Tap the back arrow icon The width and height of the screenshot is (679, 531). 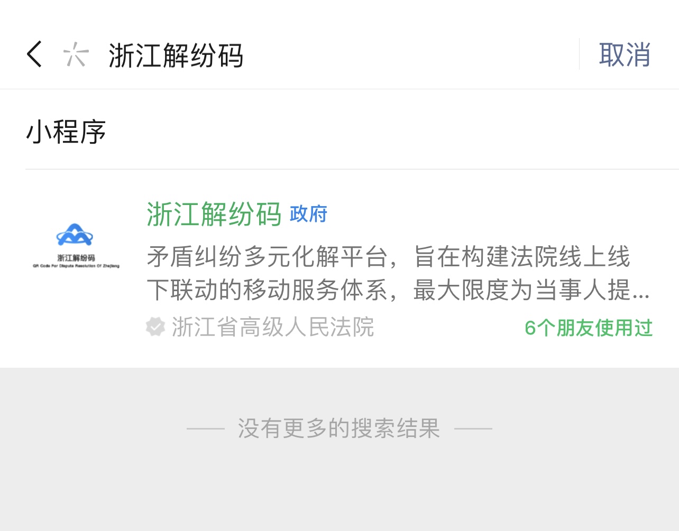pyautogui.click(x=34, y=54)
